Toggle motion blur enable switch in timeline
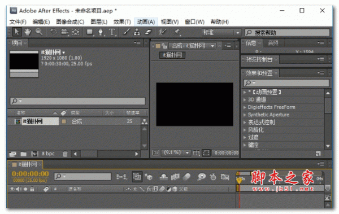Image resolution: width=339 pixels, height=214 pixels. pos(186,177)
